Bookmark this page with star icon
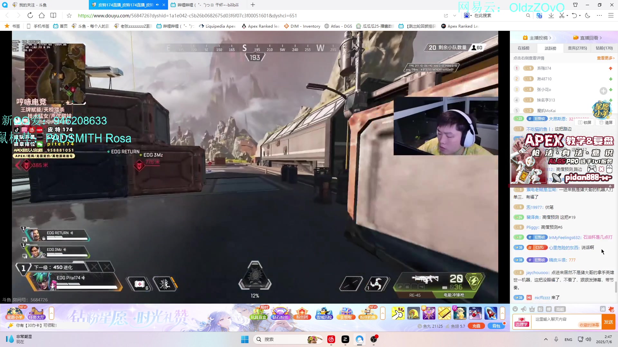This screenshot has width=618, height=347. coord(69,15)
